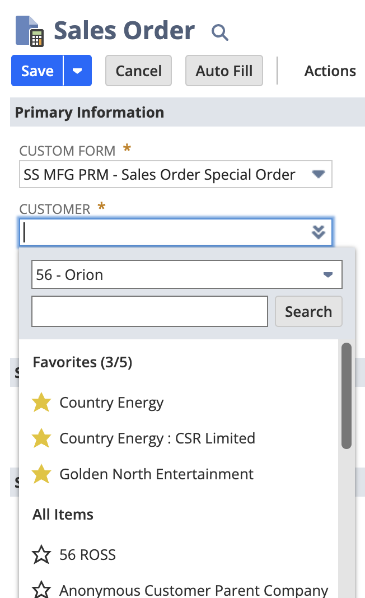
Task: Favorite Anonymous Customer Parent Company with star
Action: 41,590
